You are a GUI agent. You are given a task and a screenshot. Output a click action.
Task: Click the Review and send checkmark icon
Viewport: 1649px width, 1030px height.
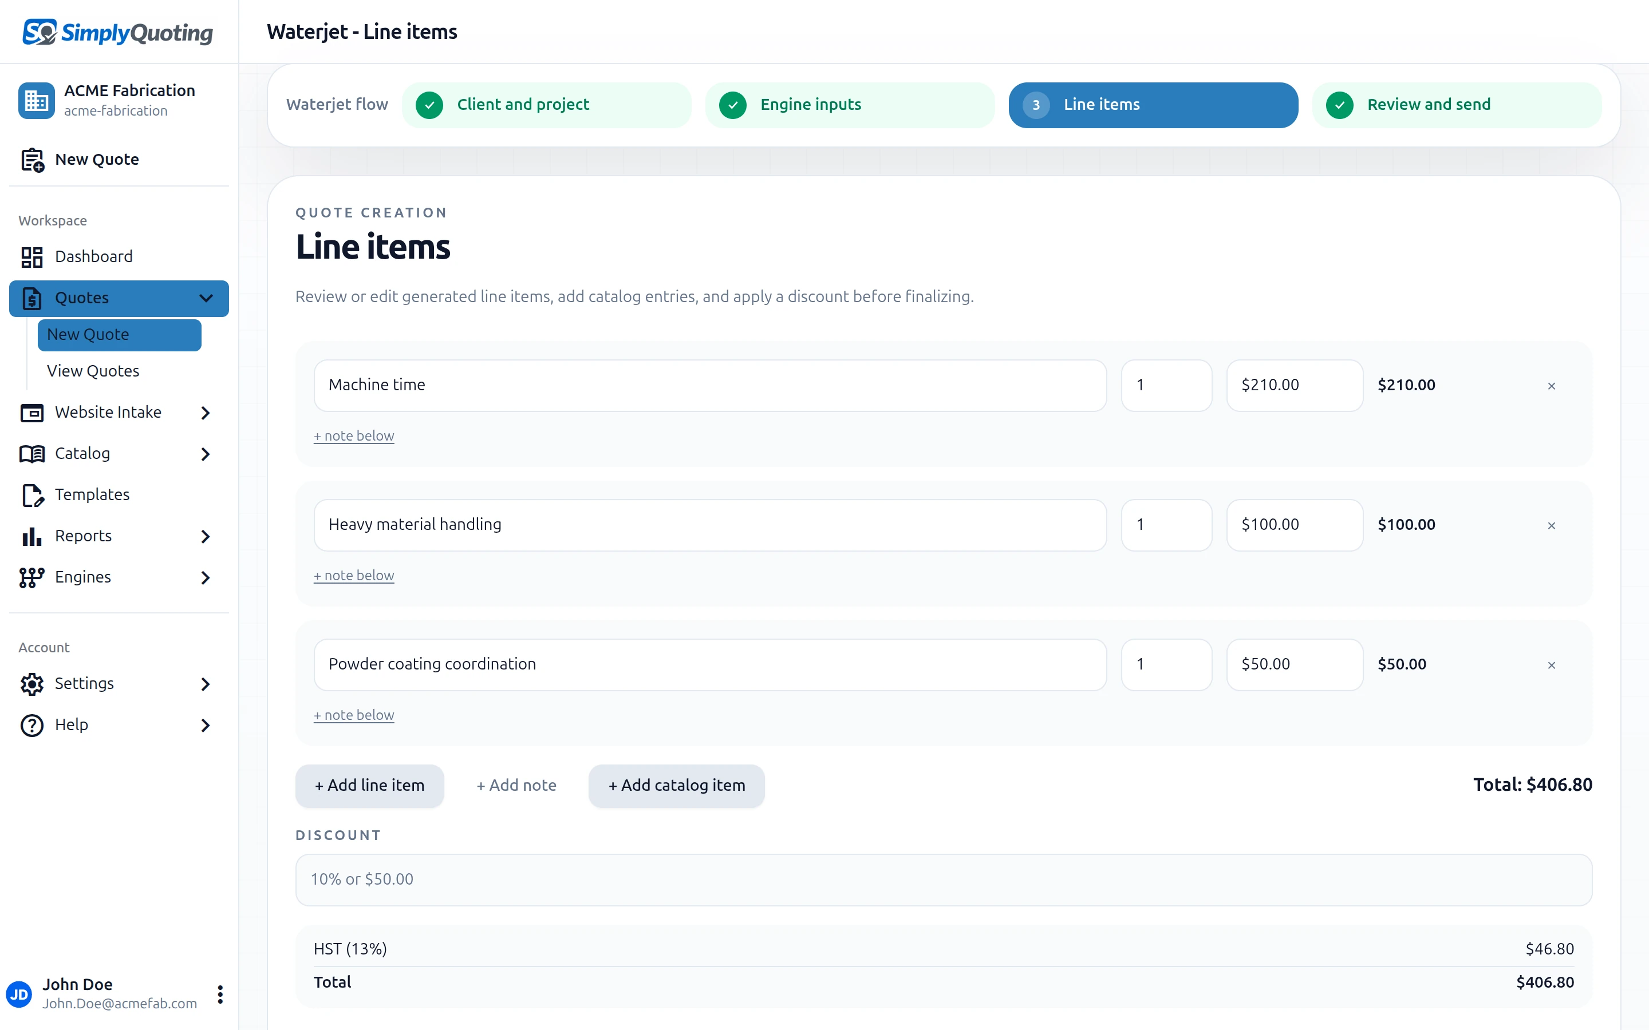[x=1340, y=105]
